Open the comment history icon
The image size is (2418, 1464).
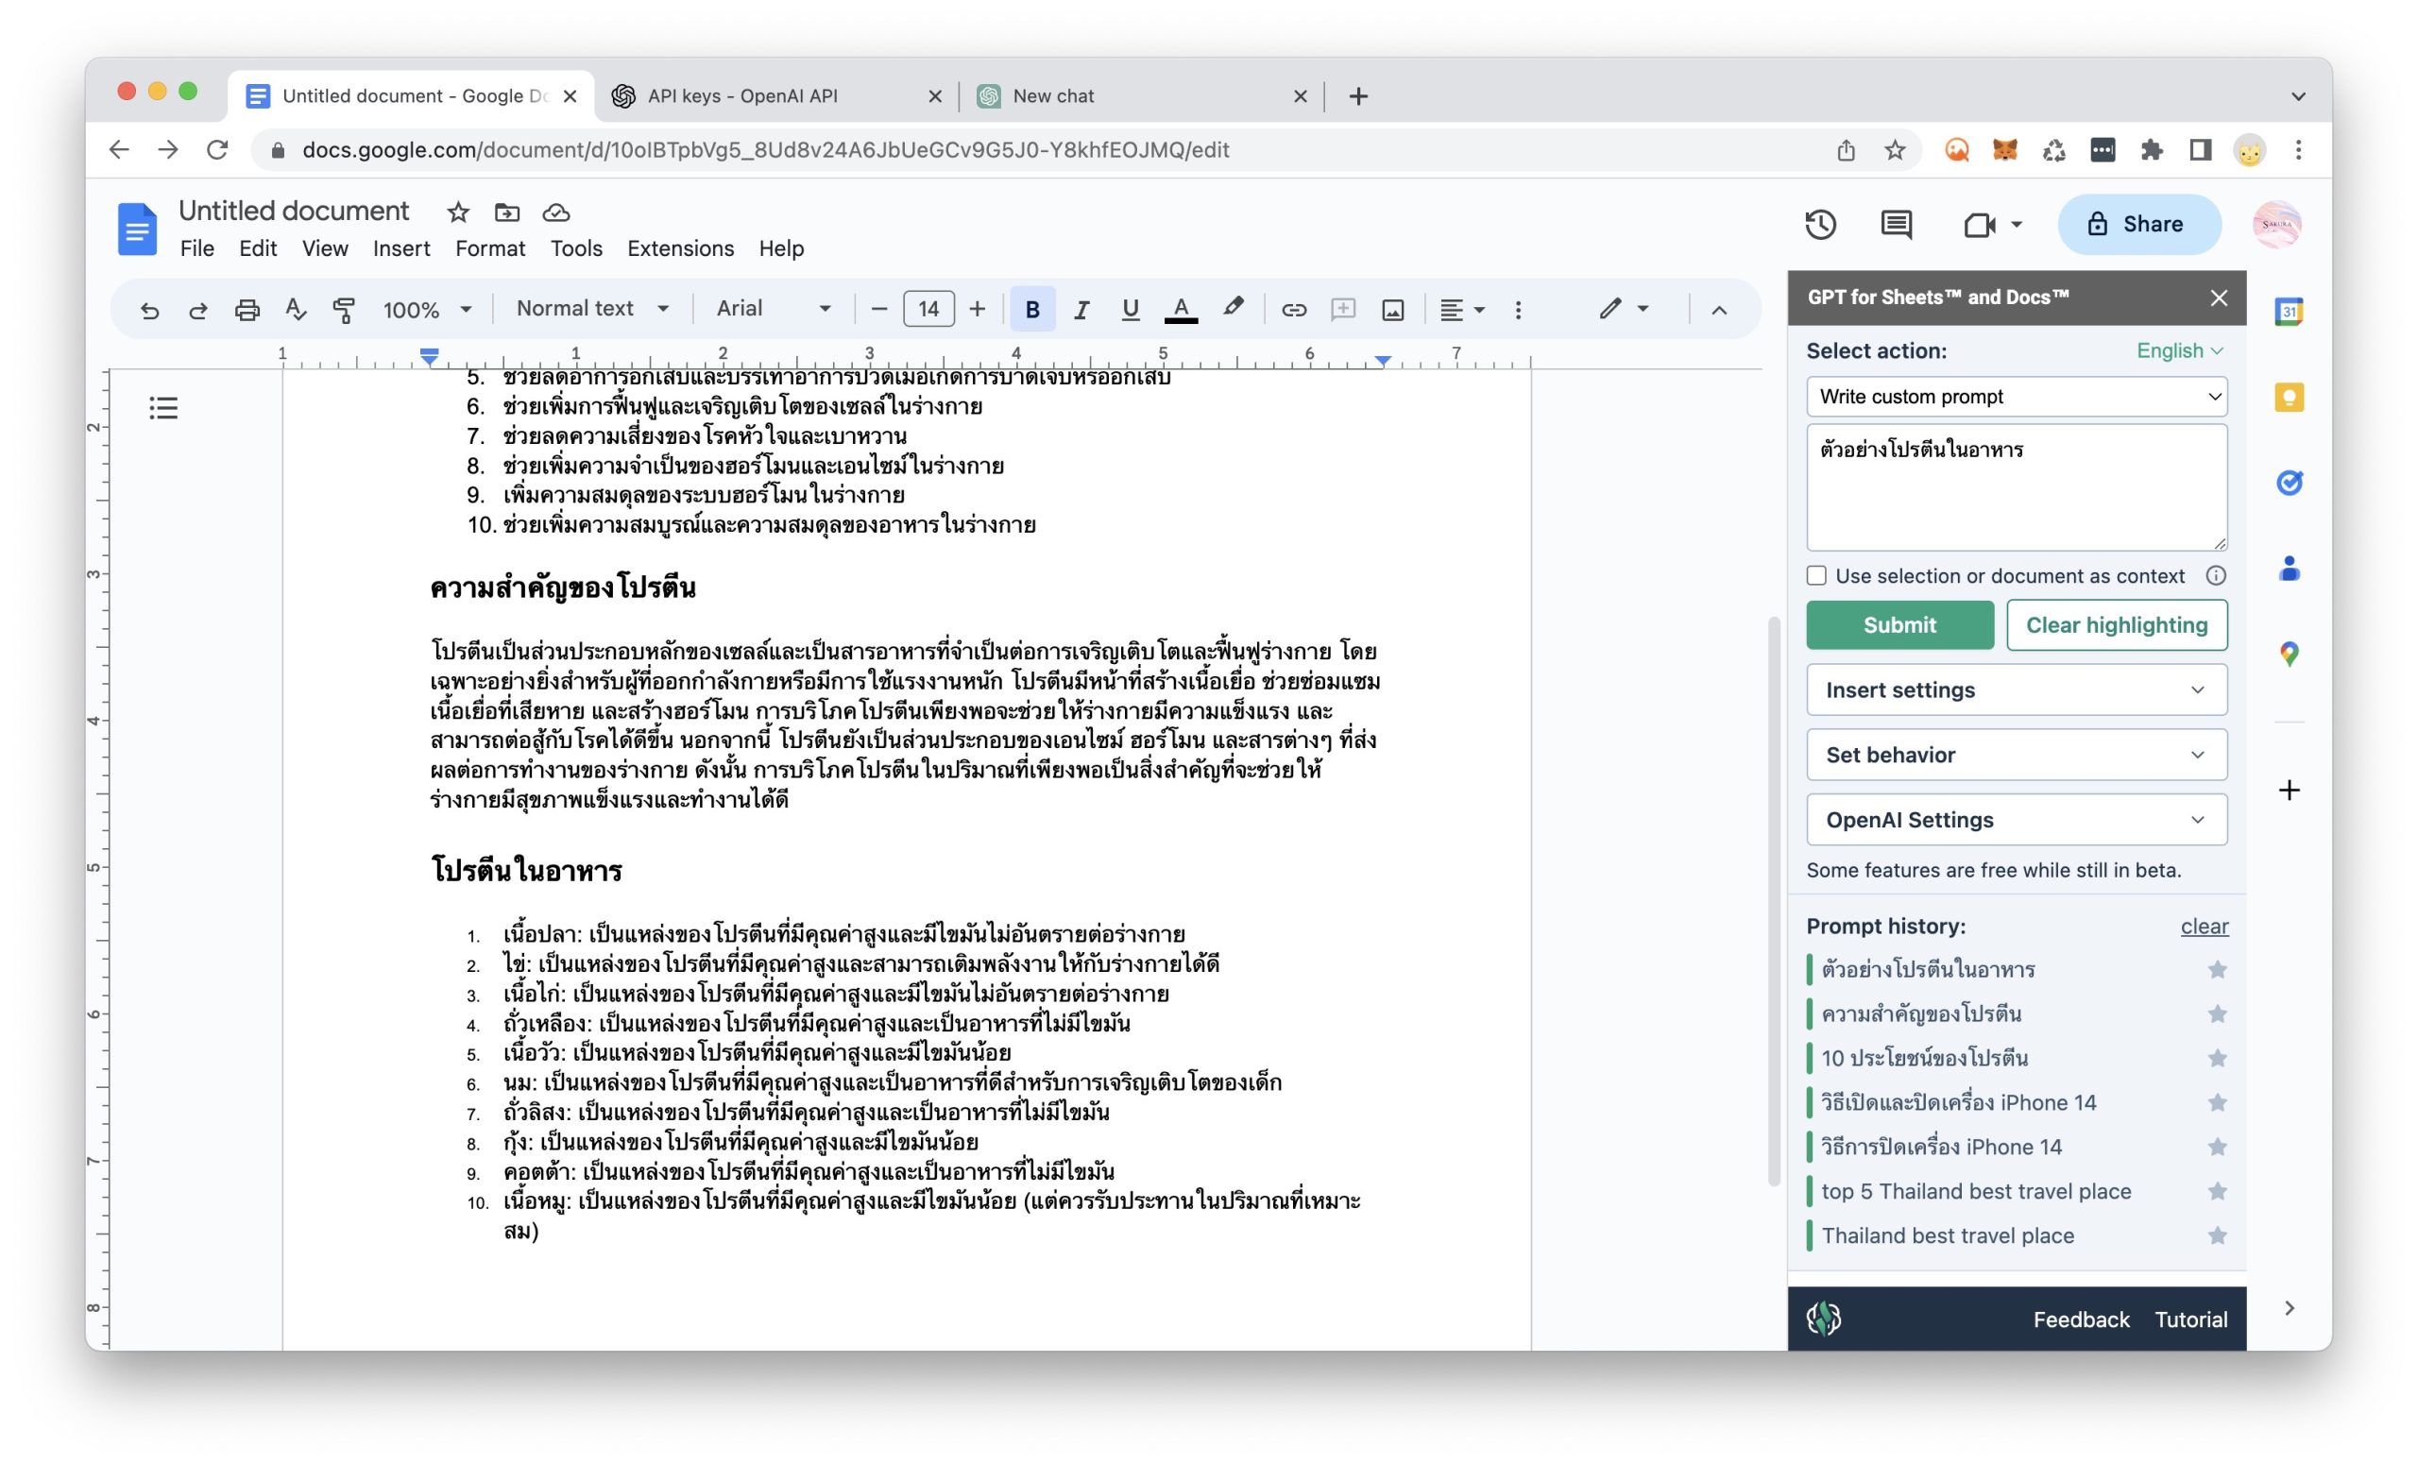(1895, 225)
